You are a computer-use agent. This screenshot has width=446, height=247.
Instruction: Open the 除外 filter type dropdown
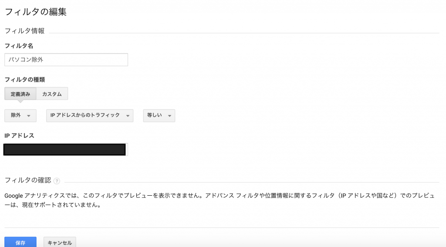(x=20, y=115)
